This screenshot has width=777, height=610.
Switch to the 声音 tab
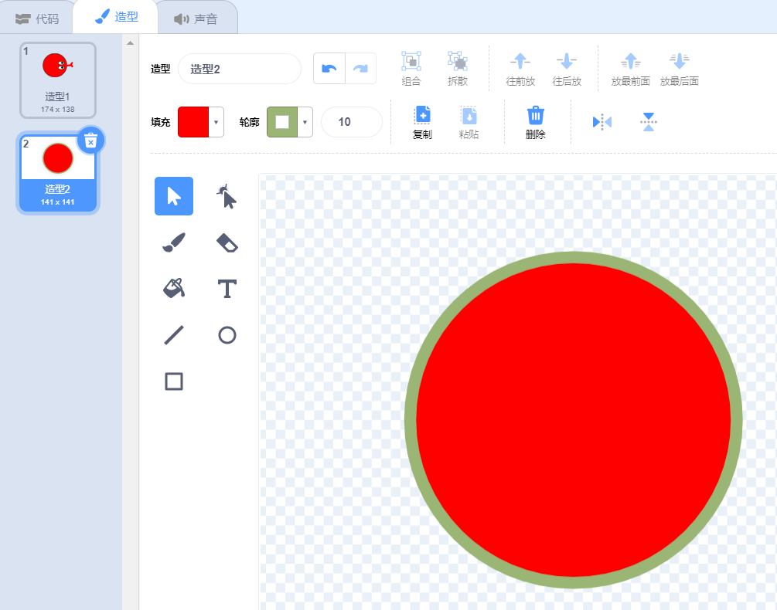tap(196, 19)
